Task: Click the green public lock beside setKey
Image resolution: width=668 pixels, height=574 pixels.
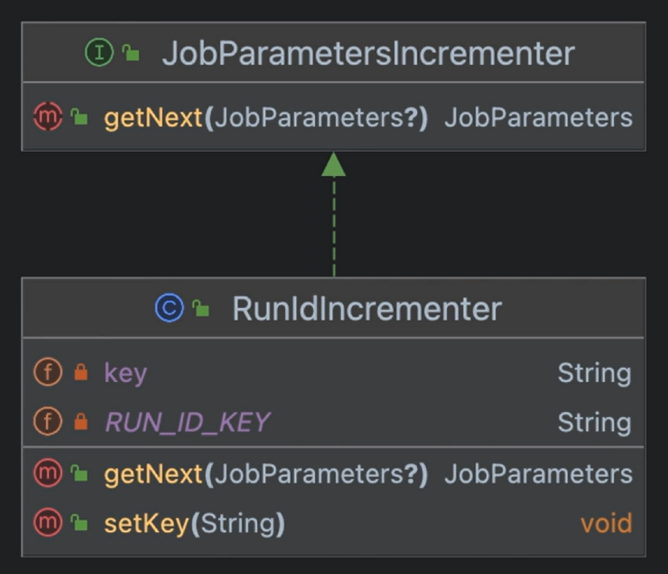Action: pyautogui.click(x=80, y=525)
